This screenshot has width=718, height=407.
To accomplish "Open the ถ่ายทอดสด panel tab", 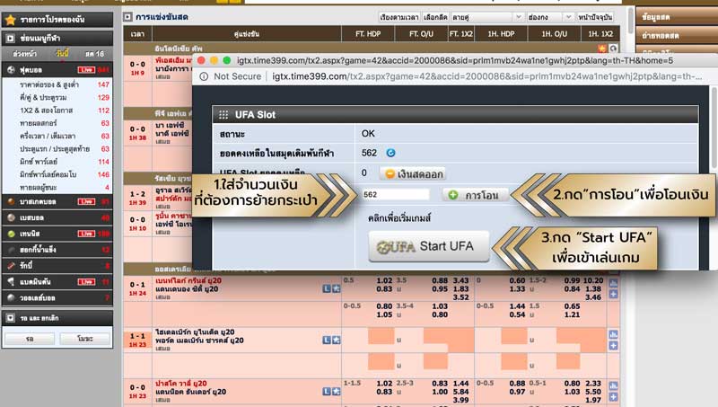I will point(677,35).
